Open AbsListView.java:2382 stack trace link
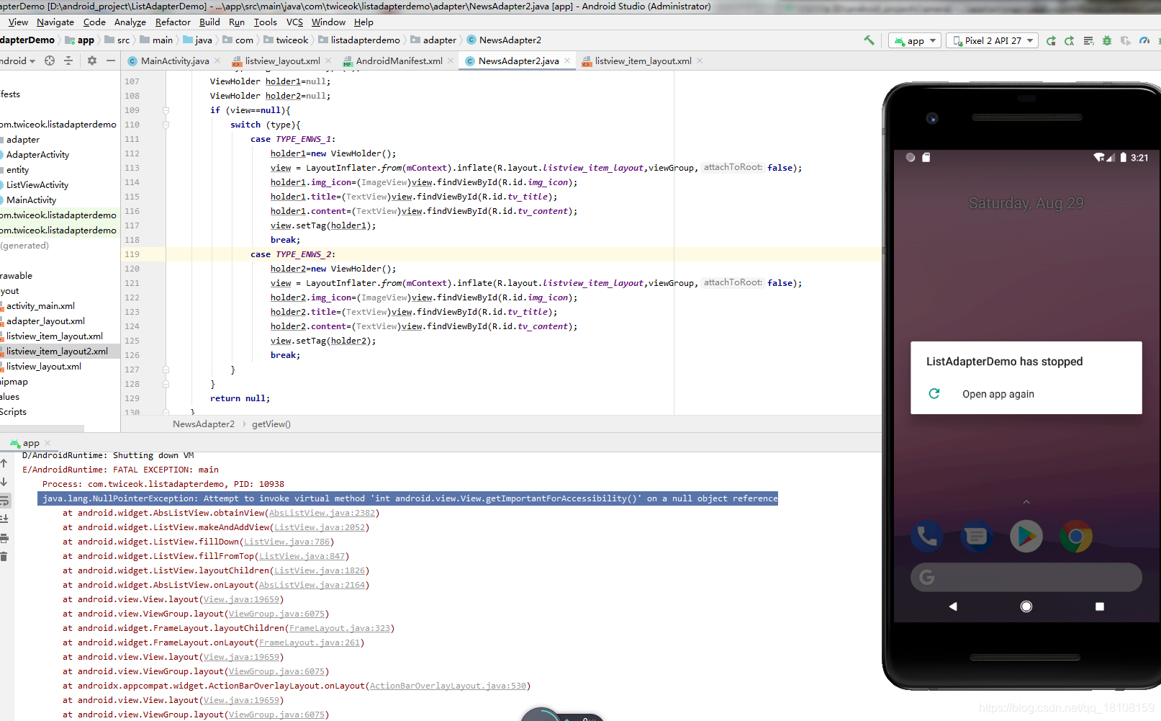This screenshot has width=1161, height=721. 322,513
